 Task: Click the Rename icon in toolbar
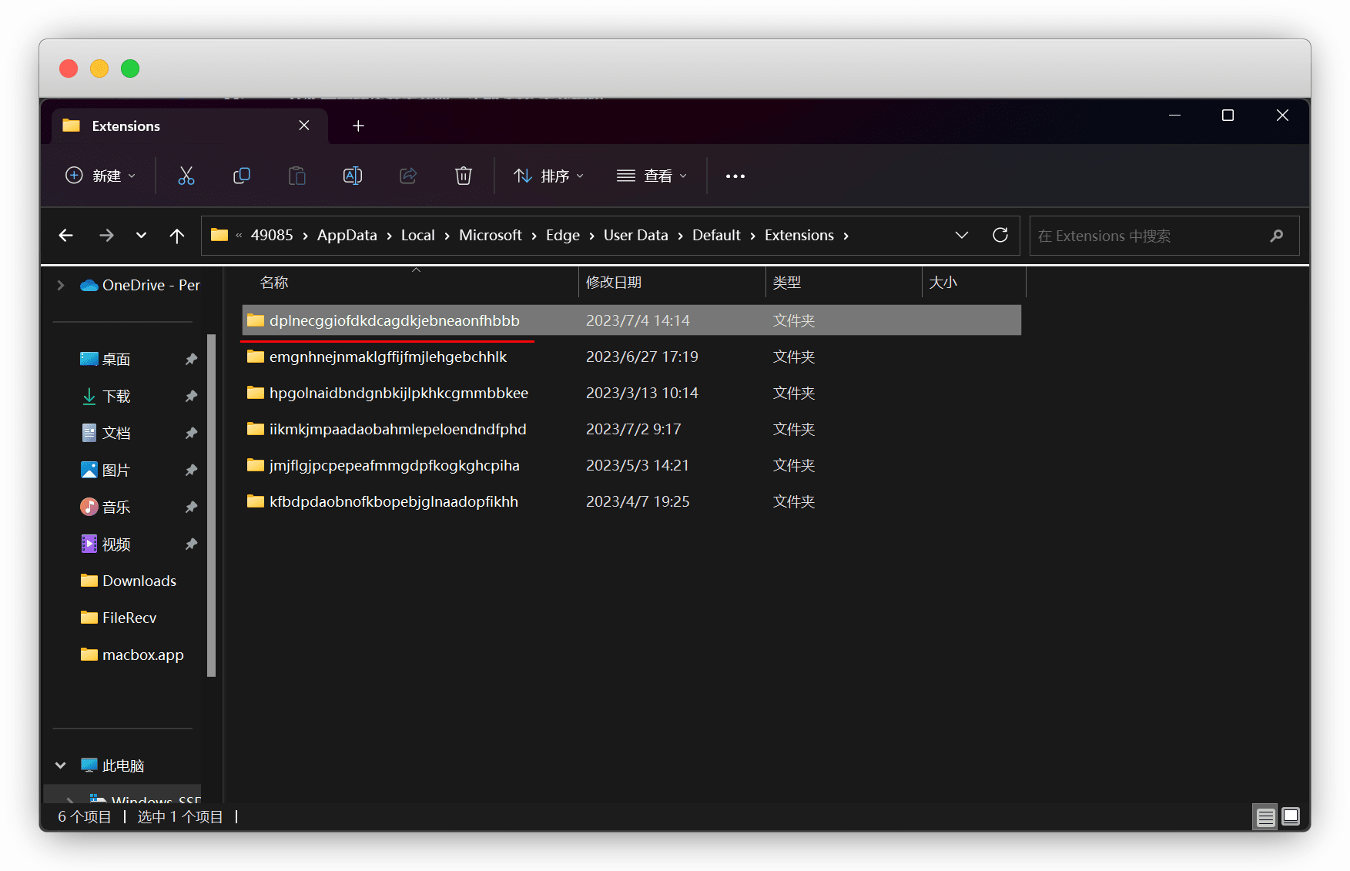353,176
